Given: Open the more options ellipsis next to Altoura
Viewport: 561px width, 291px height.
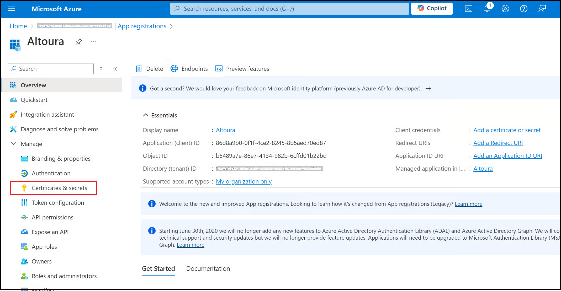Looking at the screenshot, I should 93,42.
